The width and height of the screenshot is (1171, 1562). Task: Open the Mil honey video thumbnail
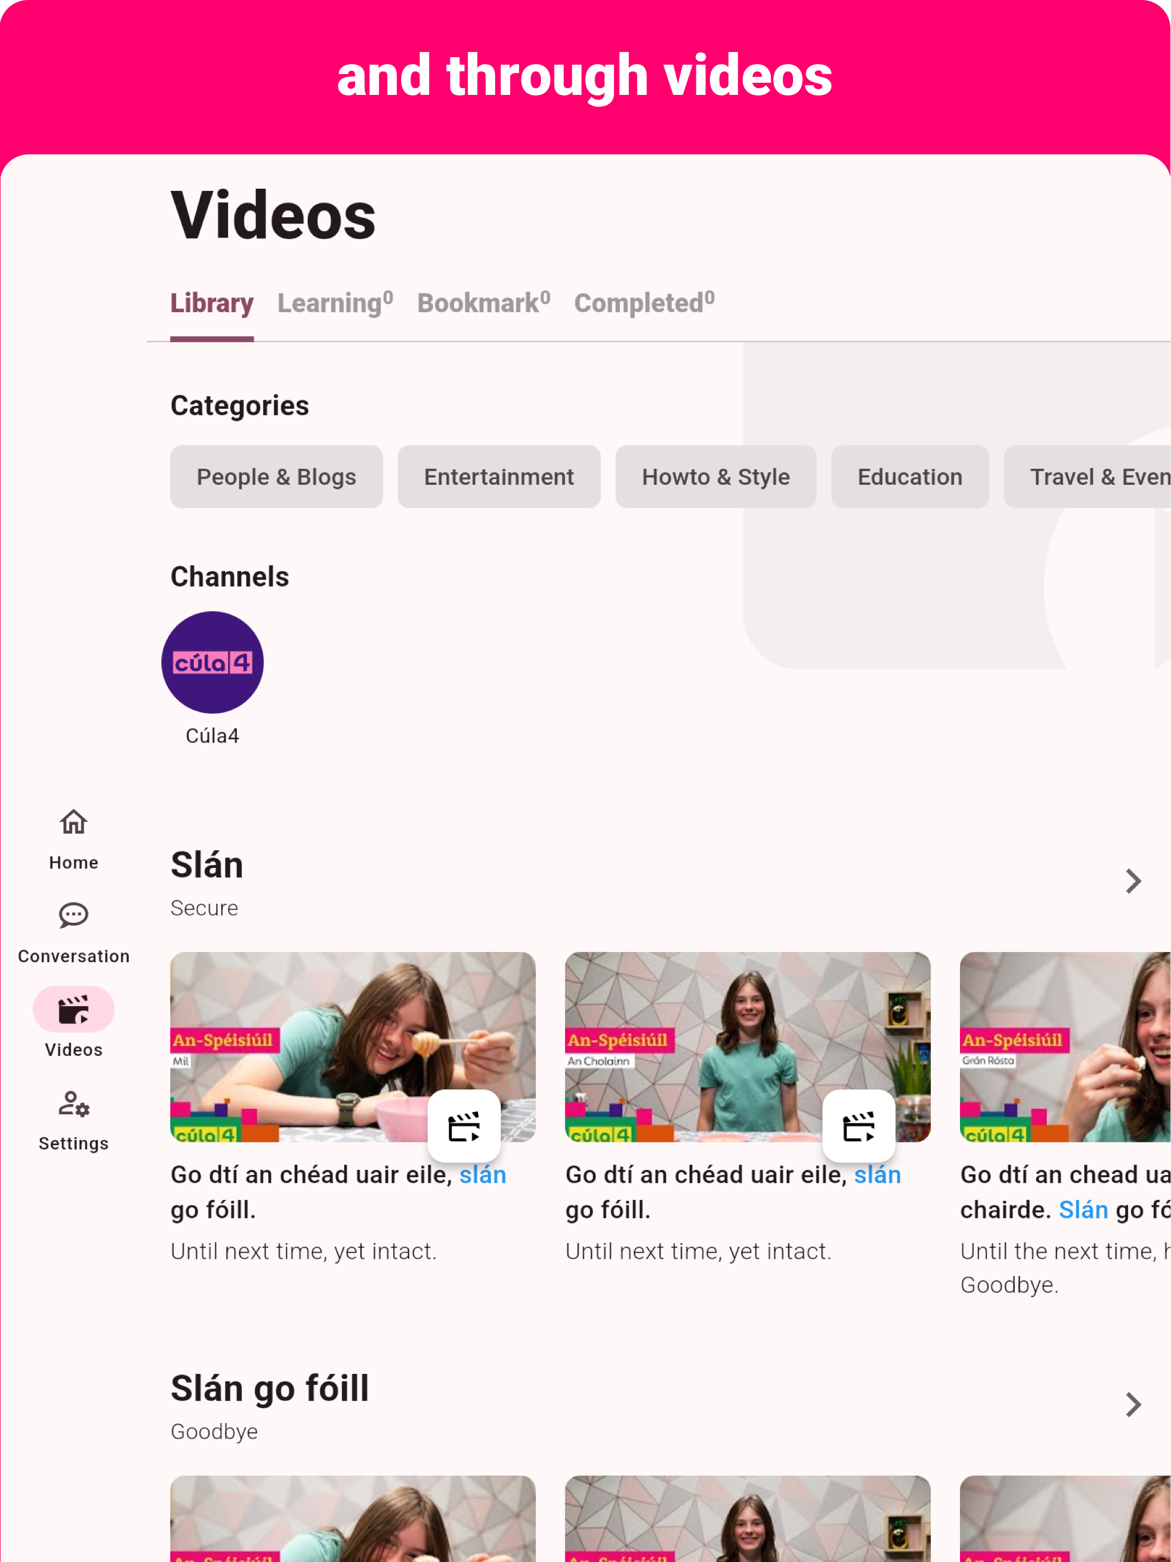353,1046
